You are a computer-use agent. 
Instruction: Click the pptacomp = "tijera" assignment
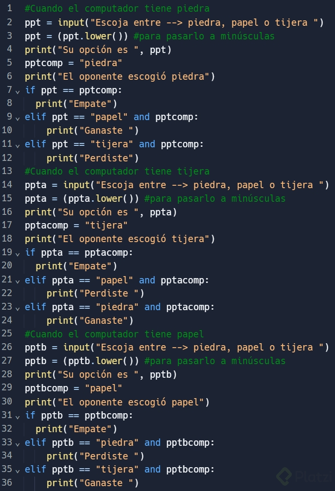(76, 225)
